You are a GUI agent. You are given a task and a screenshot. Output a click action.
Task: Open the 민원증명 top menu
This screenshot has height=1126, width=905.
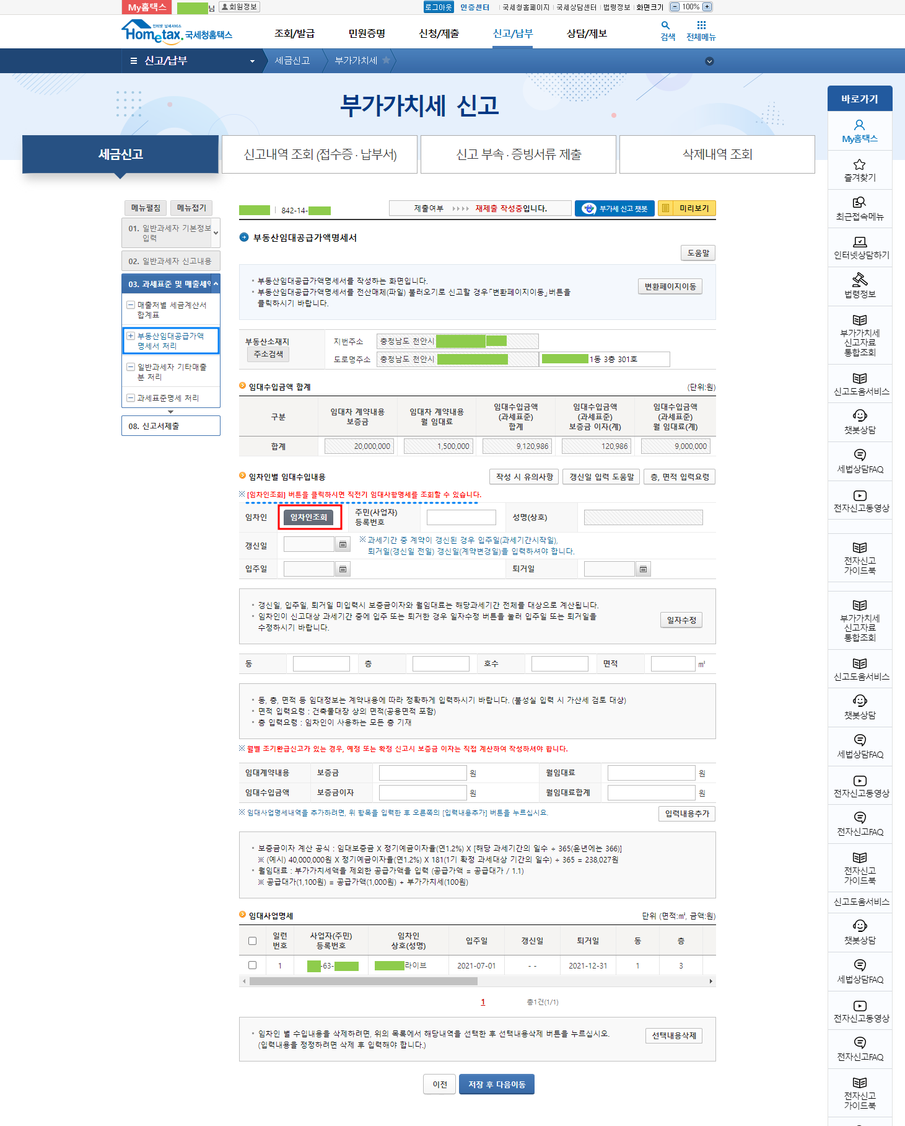[367, 33]
